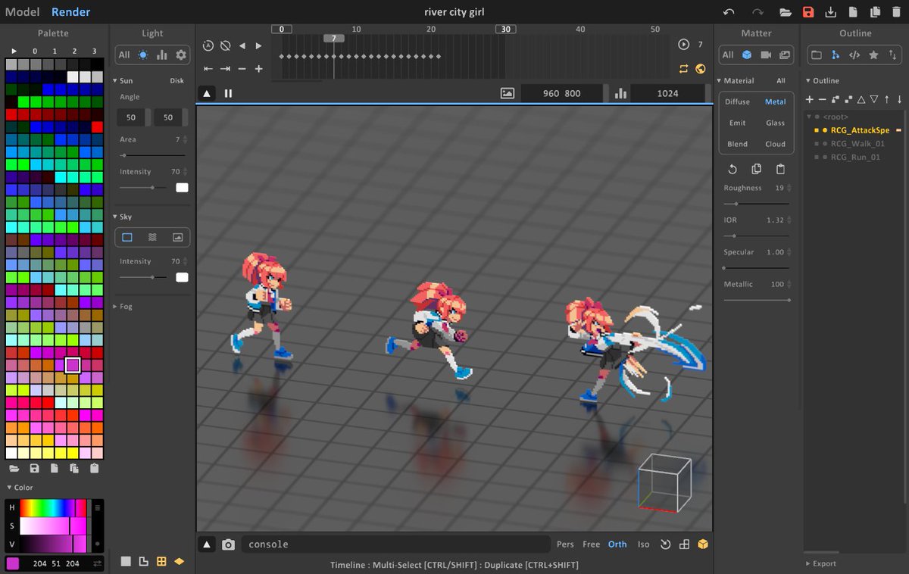Switch to Iso camera mode
The height and width of the screenshot is (574, 909).
[x=643, y=544]
